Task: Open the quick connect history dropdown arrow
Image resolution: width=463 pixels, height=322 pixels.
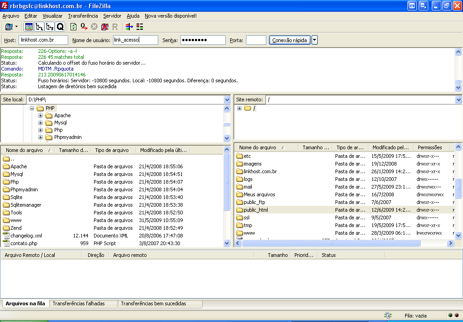Action: click(315, 40)
